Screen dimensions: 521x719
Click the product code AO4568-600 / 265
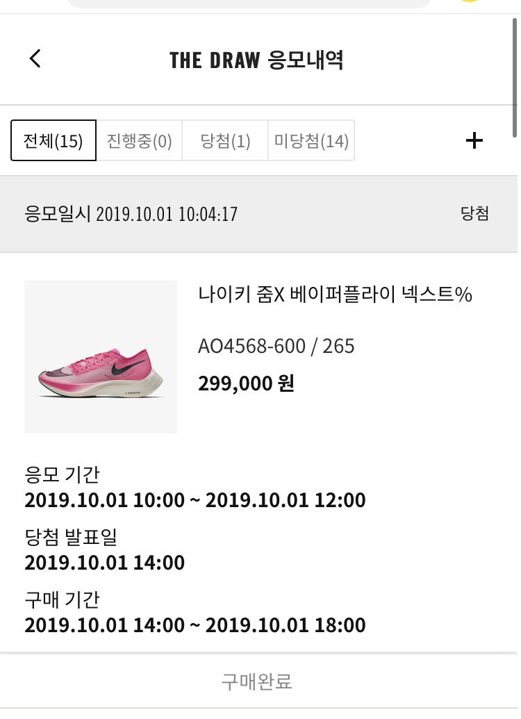click(x=276, y=346)
